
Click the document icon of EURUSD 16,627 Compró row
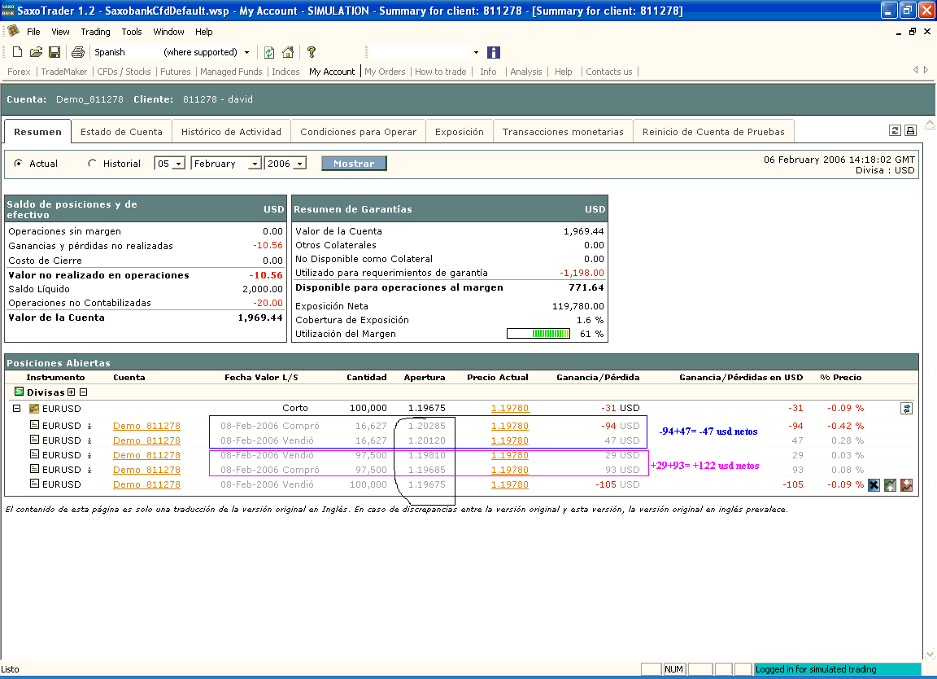(35, 425)
